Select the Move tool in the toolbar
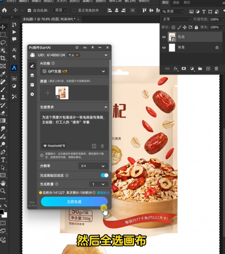 coord(3,27)
